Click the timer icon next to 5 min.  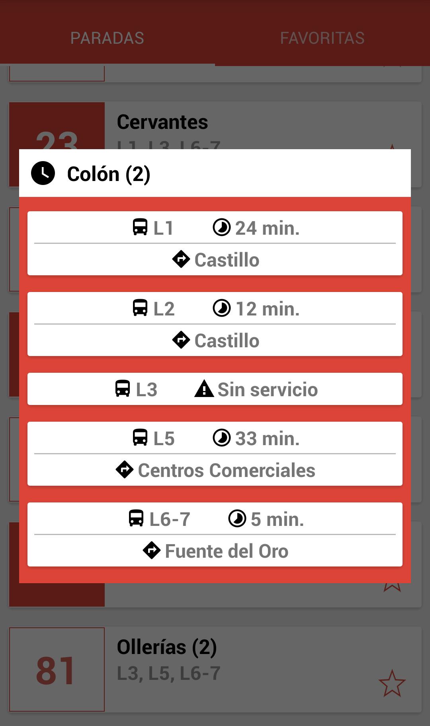(x=237, y=519)
